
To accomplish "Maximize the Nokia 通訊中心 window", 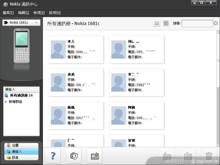I will 202,3.
